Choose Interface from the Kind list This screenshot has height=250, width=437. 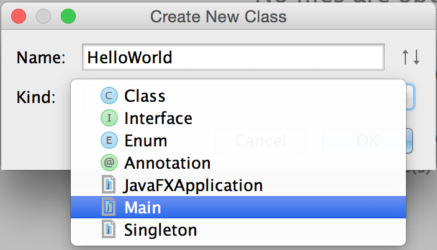238,118
